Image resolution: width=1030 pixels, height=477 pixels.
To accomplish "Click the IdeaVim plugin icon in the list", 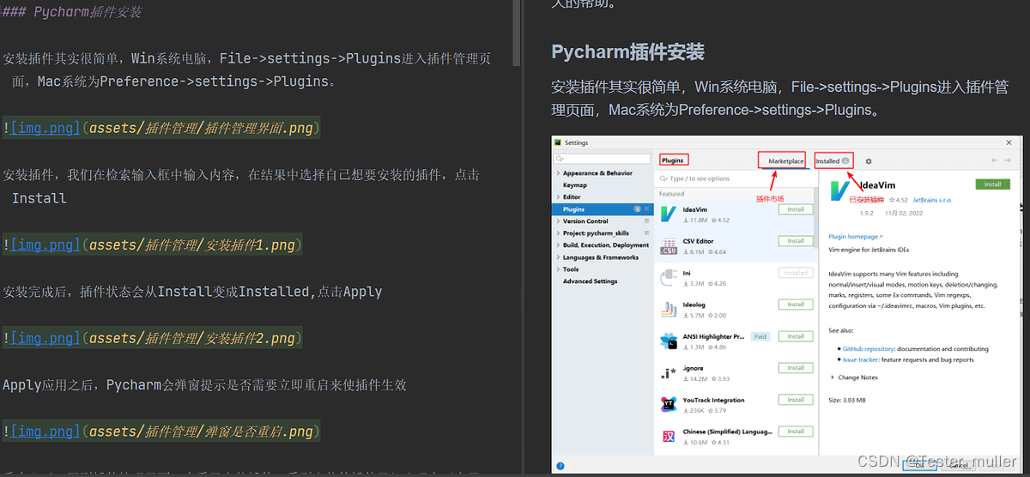I will click(x=669, y=214).
